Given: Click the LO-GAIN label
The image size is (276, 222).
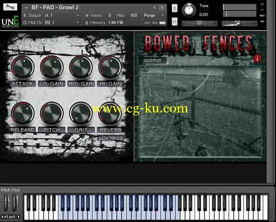Looking at the screenshot, I should [x=52, y=84].
